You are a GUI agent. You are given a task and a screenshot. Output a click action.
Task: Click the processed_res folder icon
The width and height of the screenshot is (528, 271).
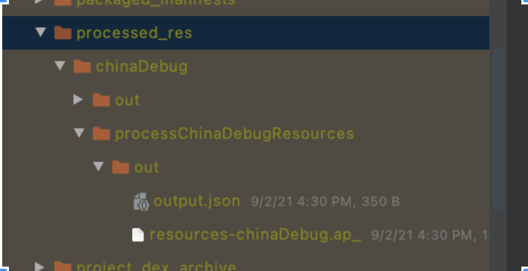(x=63, y=33)
